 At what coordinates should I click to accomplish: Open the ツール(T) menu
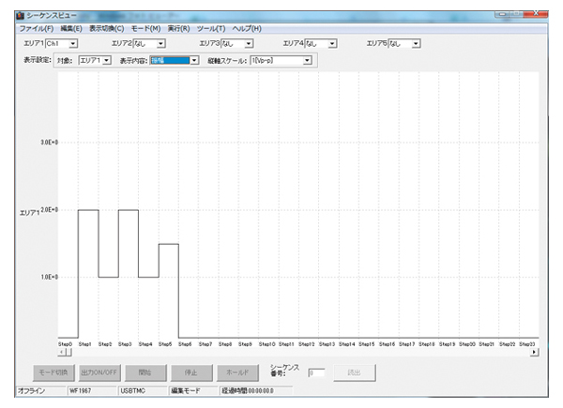pos(210,29)
